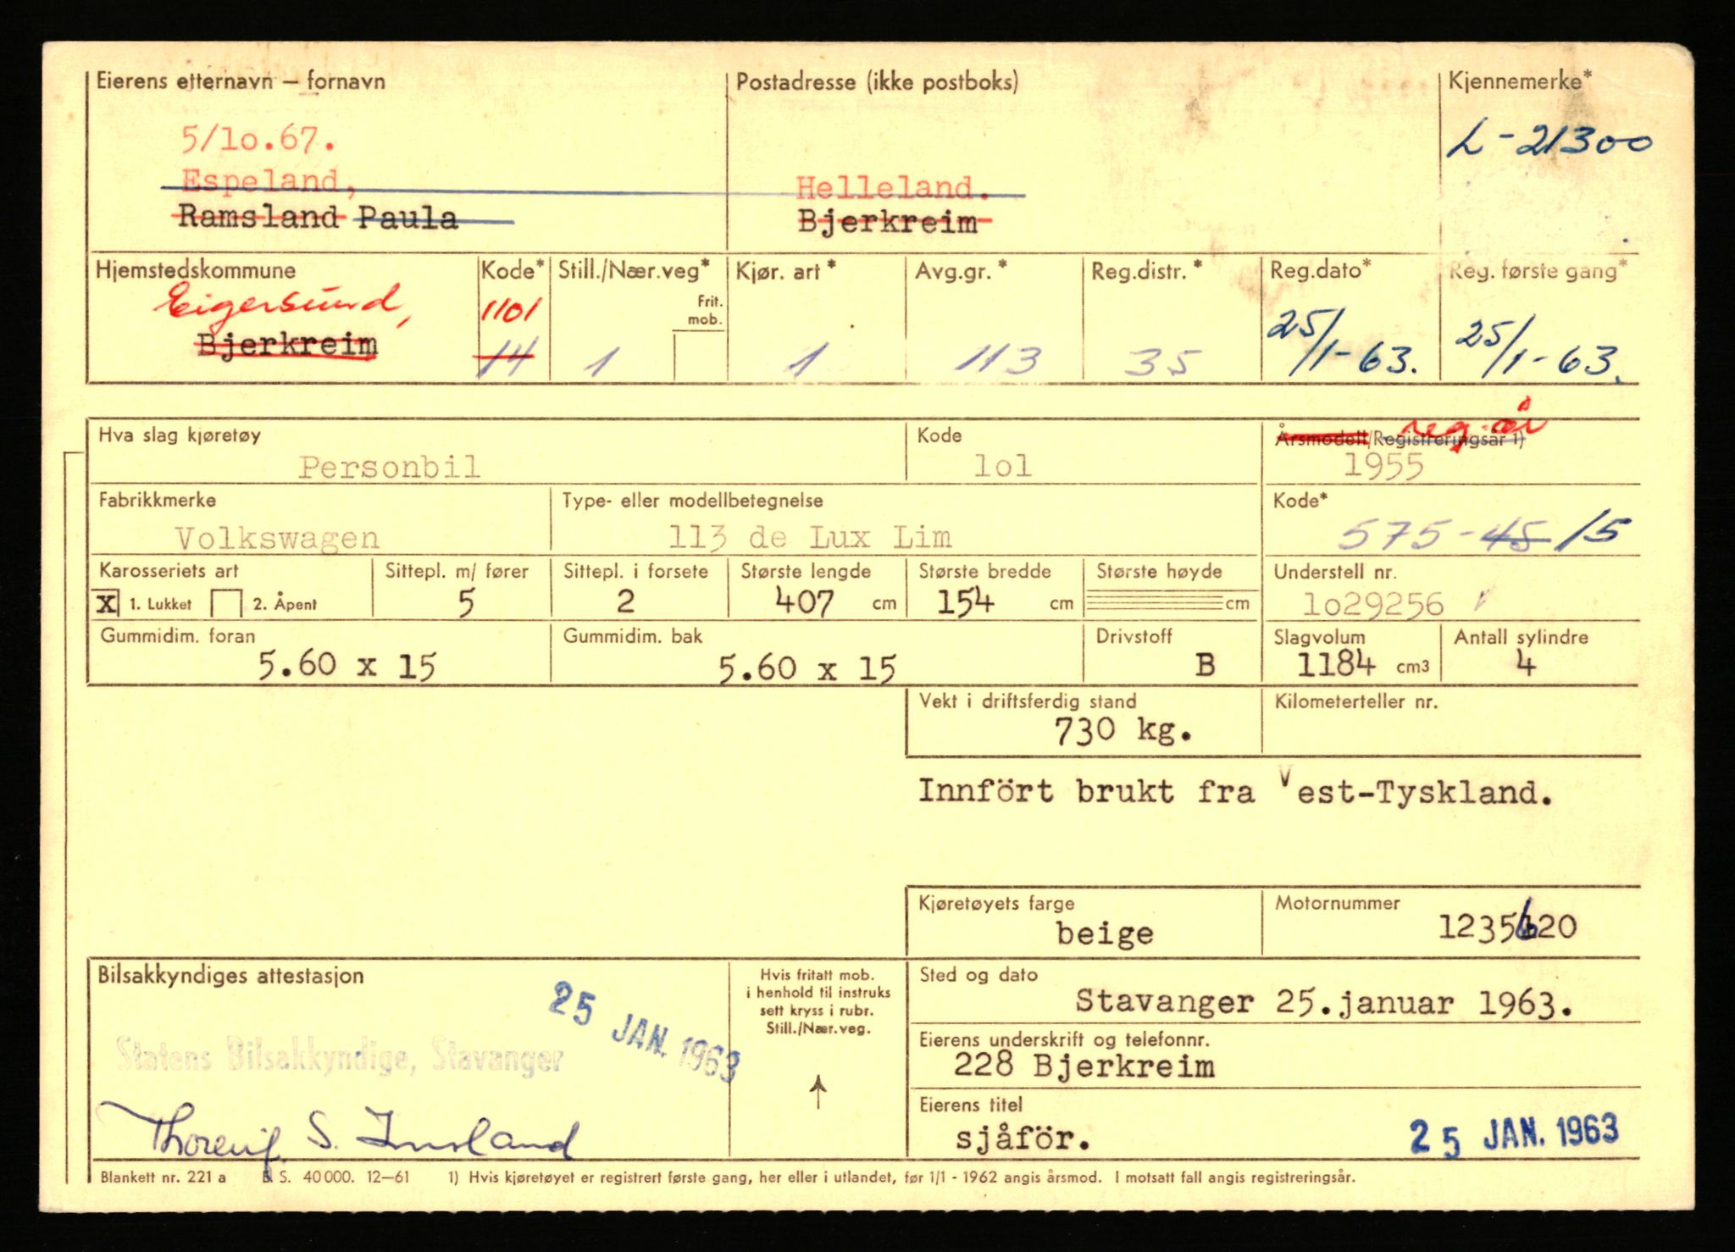Click the rear tyre size under 'Gummidim. bak'
This screenshot has width=1735, height=1252.
[807, 669]
